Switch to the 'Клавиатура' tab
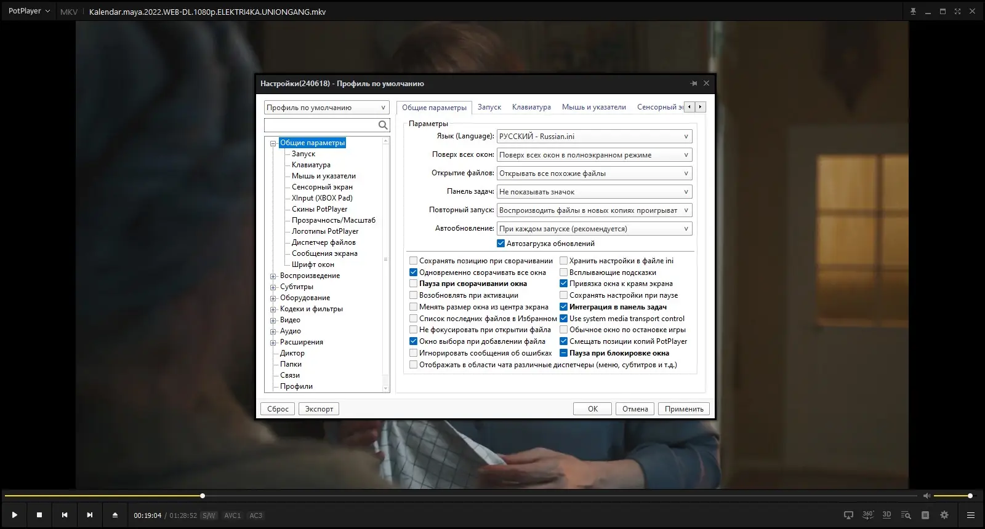 [531, 107]
